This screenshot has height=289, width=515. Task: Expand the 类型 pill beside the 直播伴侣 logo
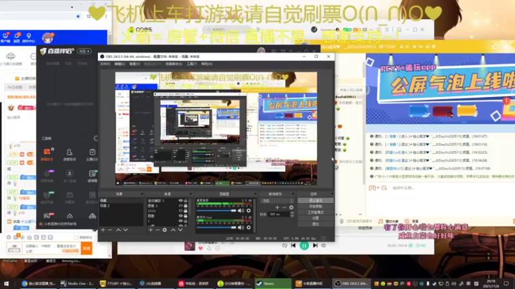84,51
